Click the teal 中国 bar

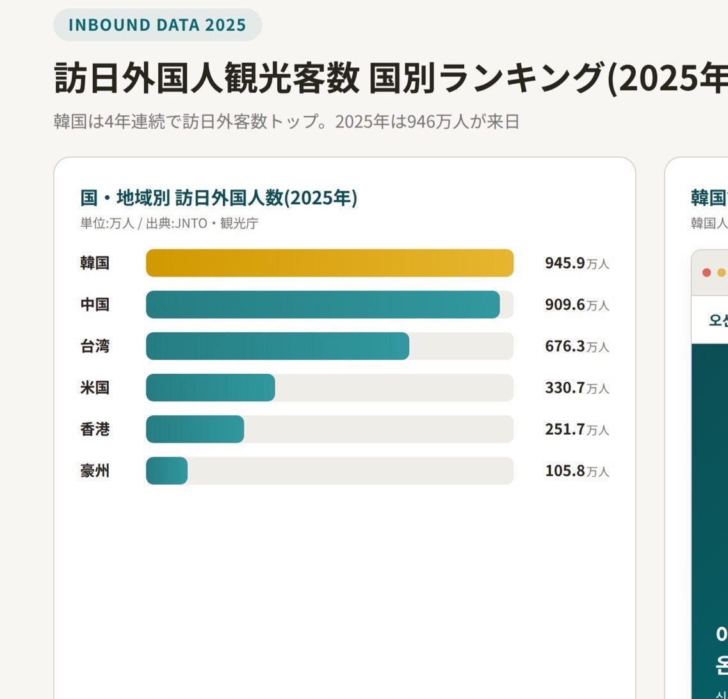coord(323,305)
